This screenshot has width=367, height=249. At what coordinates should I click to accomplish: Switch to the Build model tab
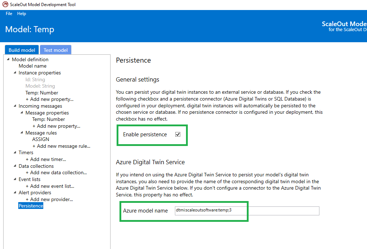point(22,50)
